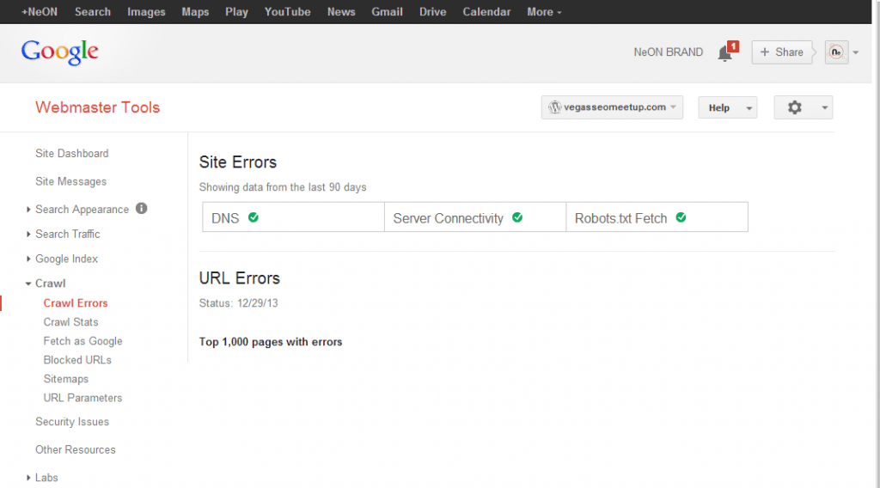
Task: Click the Search Appearance info icon
Action: pos(142,208)
